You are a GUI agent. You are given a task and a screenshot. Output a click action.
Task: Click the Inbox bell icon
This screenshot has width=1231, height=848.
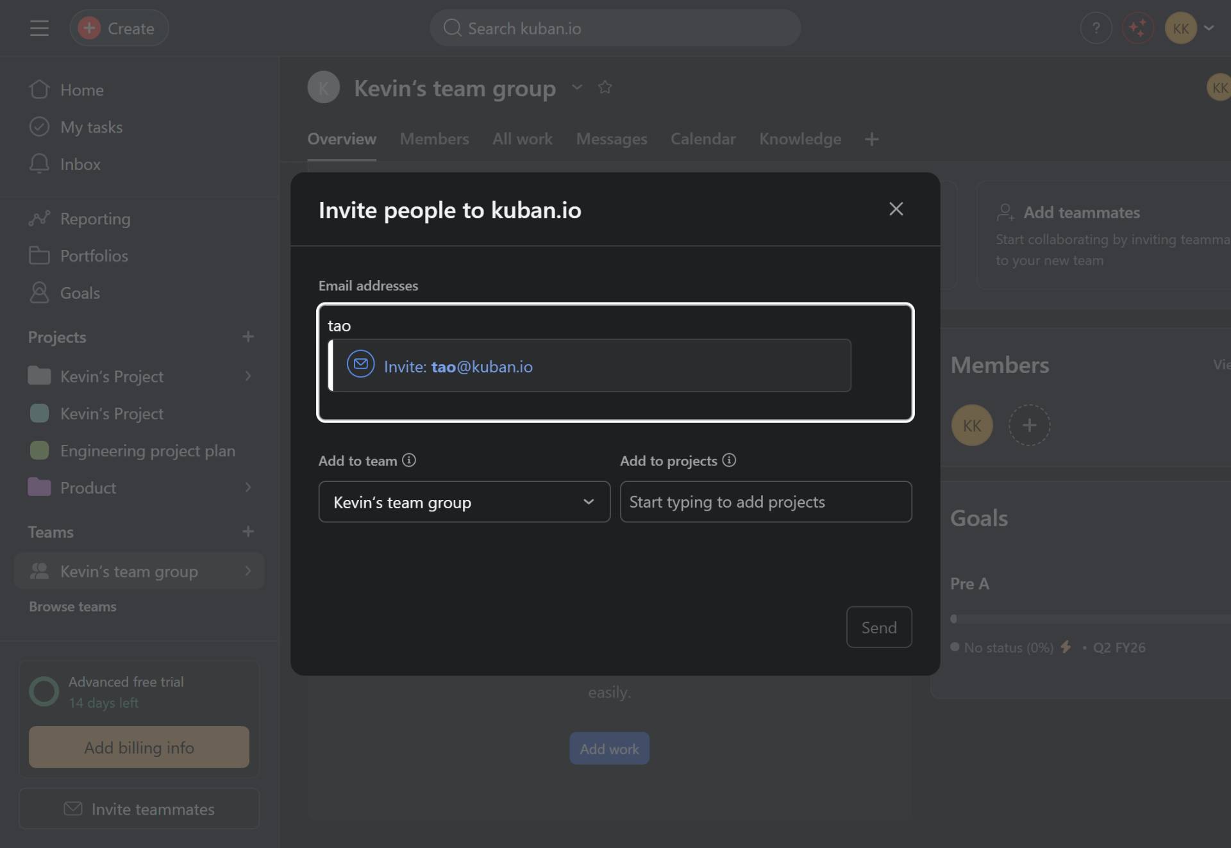pyautogui.click(x=39, y=164)
